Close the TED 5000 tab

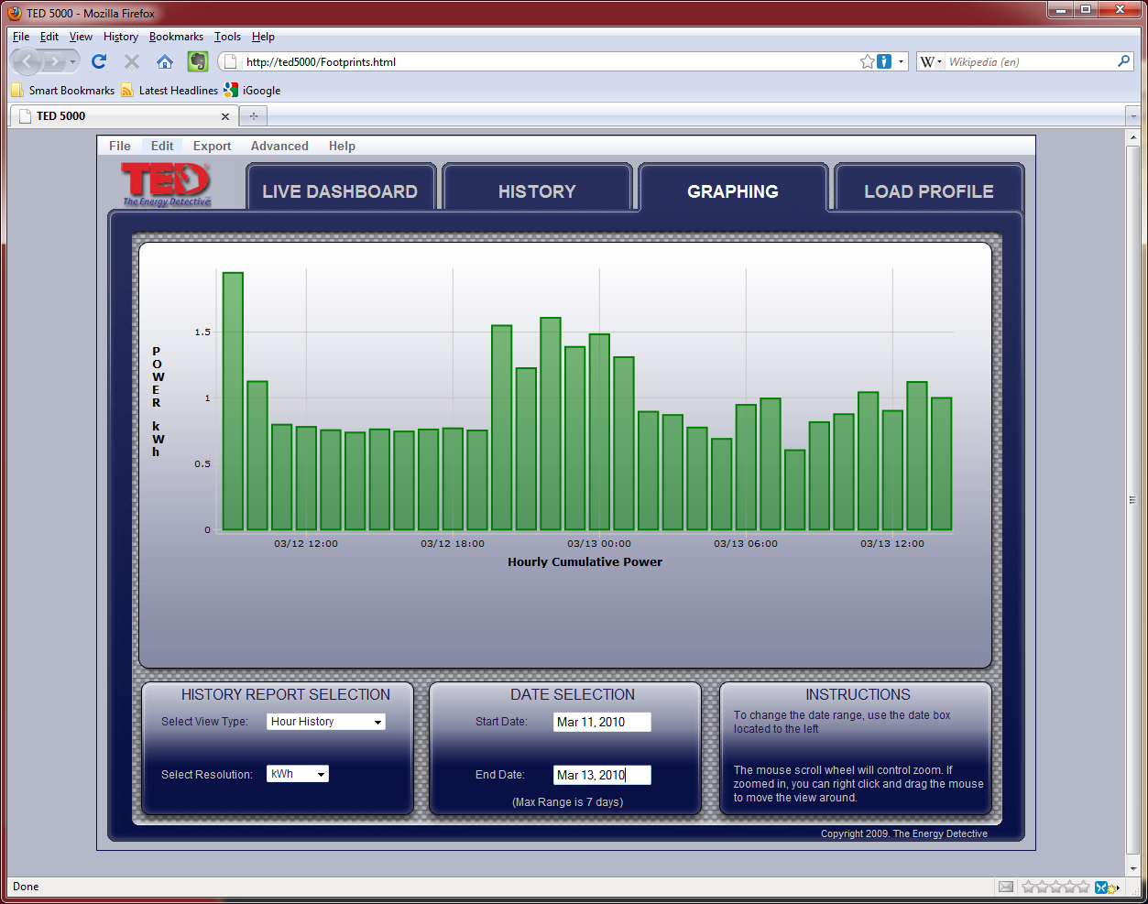pos(225,116)
